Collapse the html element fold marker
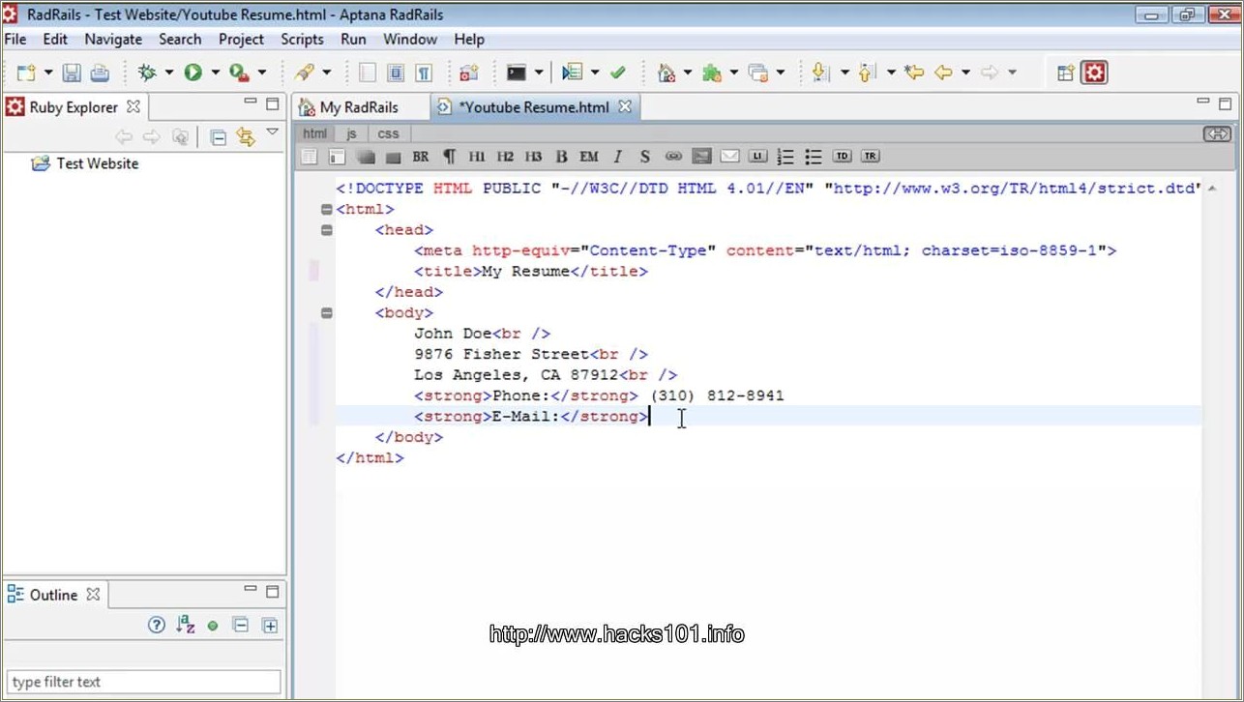The height and width of the screenshot is (702, 1244). pyautogui.click(x=327, y=209)
